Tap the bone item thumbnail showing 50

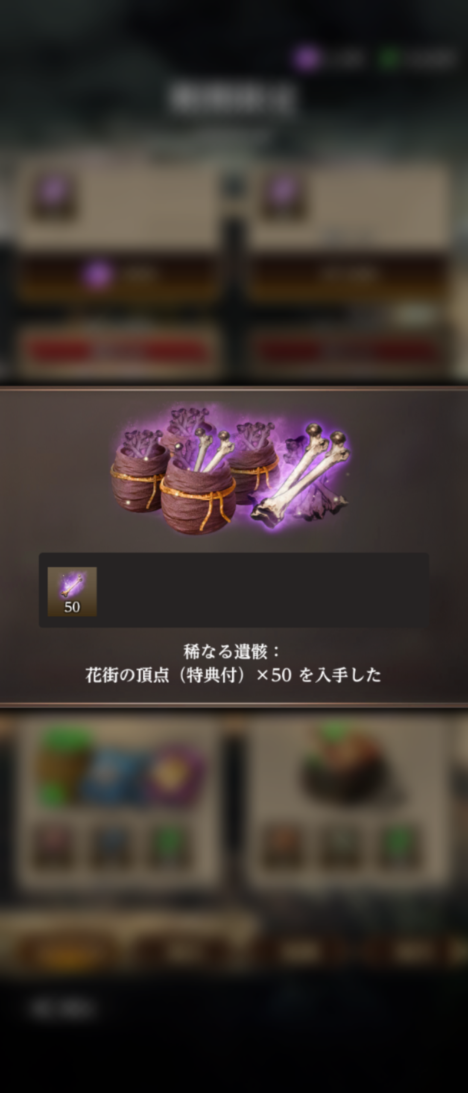(72, 591)
